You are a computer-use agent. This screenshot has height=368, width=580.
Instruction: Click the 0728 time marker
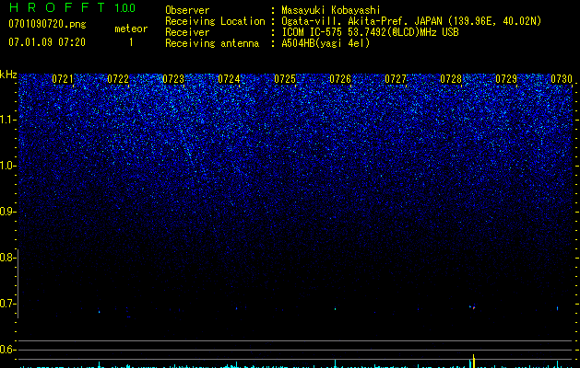[x=451, y=79]
